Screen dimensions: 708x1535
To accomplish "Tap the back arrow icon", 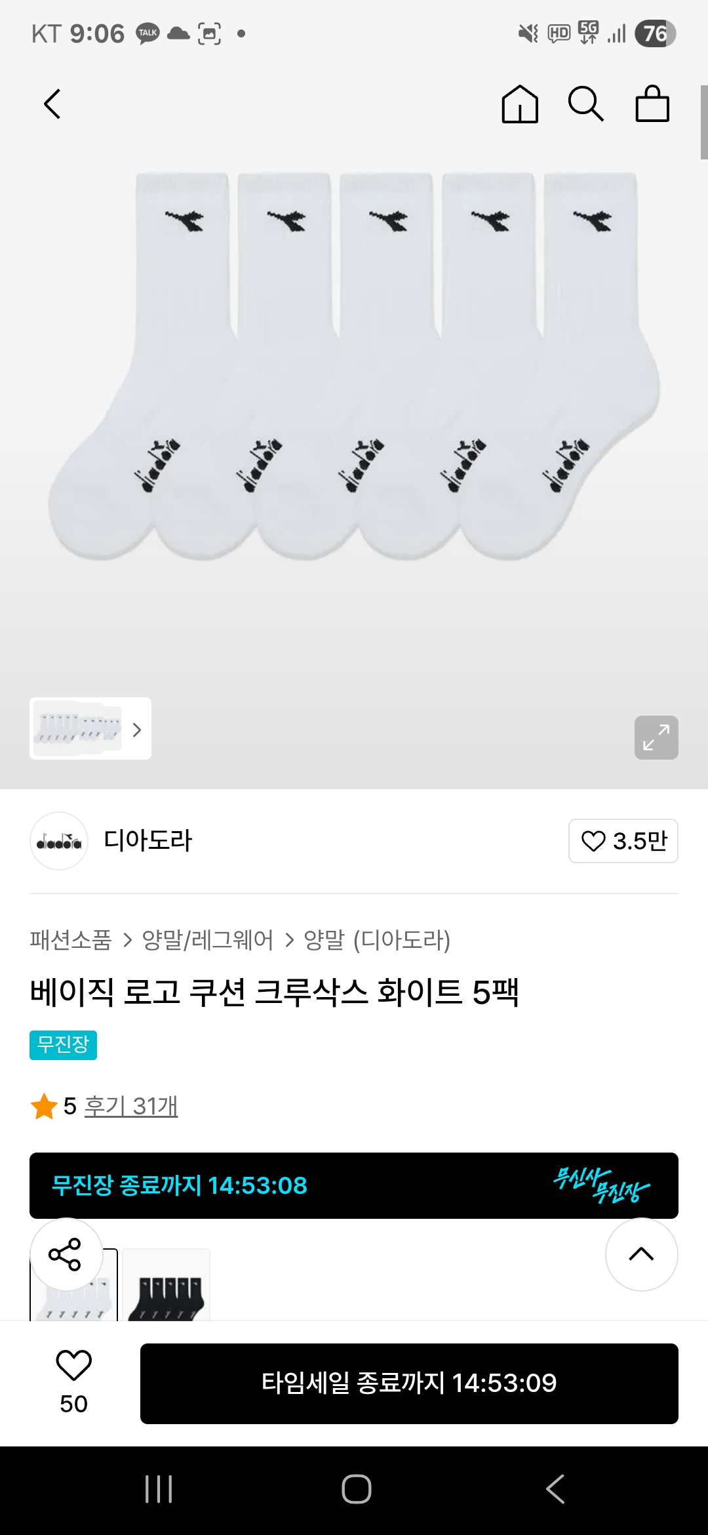I will pyautogui.click(x=52, y=104).
